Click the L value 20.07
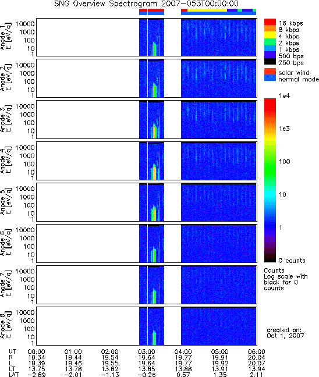Screen dimensions: 319x377 coord(257,363)
